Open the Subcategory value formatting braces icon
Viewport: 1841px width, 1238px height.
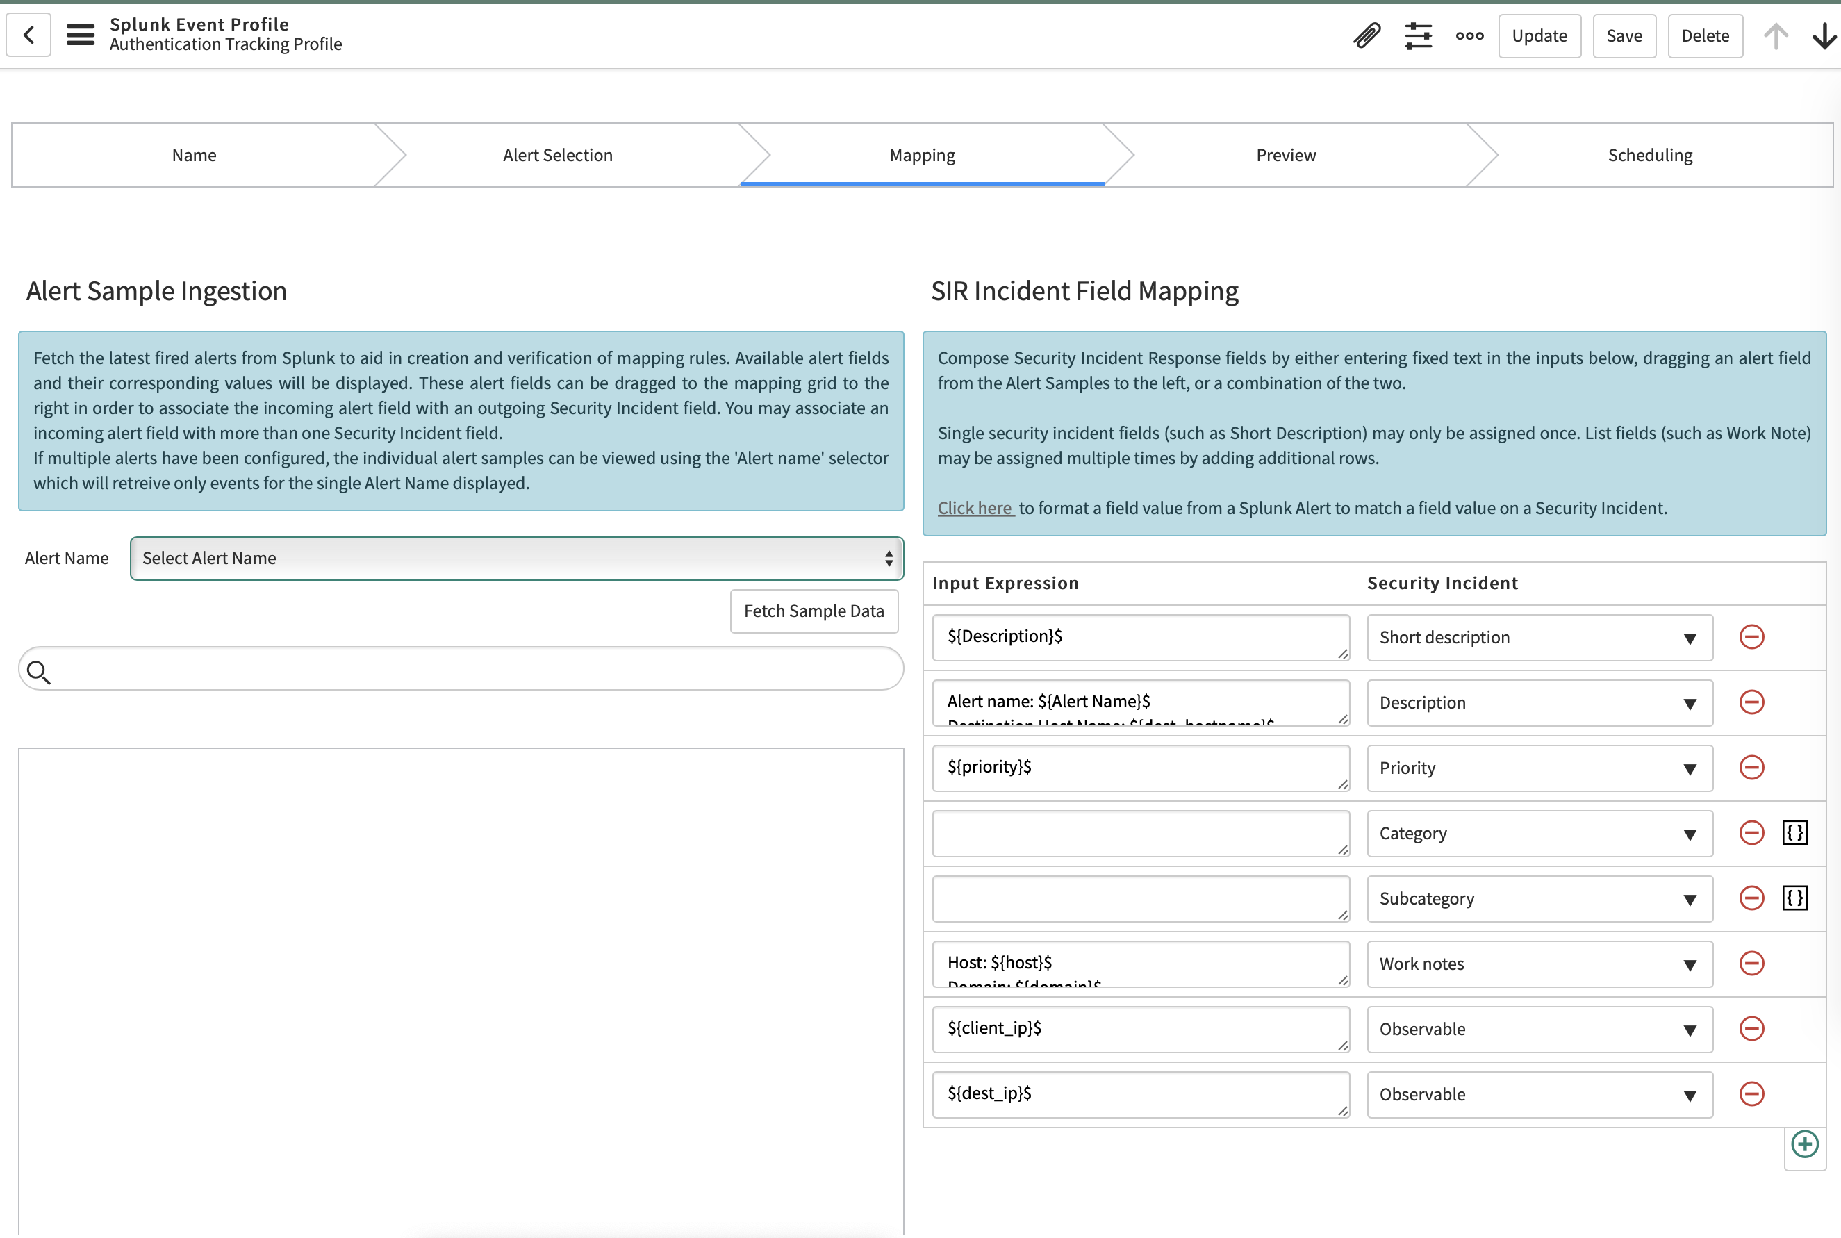pos(1795,898)
